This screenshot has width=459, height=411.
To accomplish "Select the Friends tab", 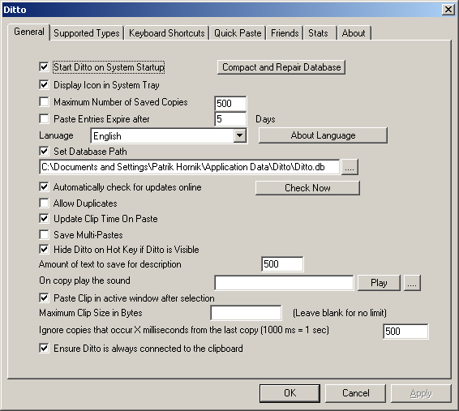I will coord(285,33).
